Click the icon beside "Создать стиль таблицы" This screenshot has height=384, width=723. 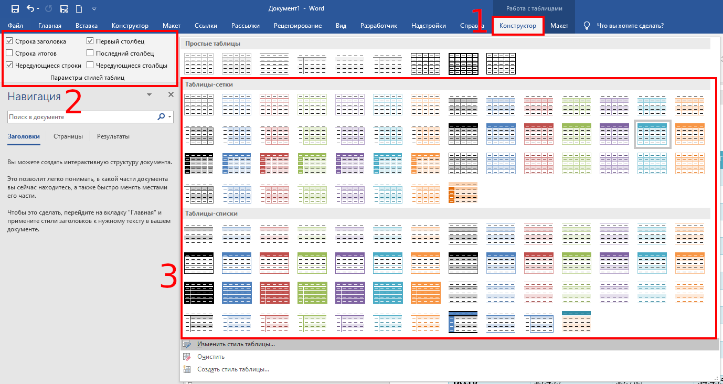click(187, 369)
